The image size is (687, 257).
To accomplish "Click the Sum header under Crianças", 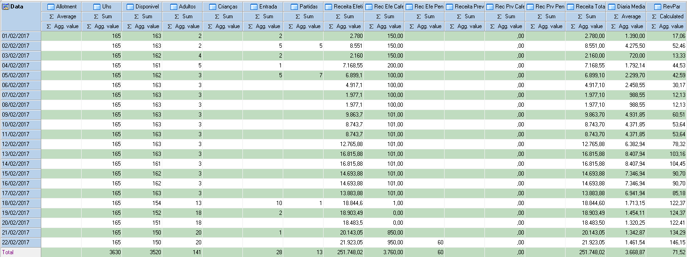I will [223, 16].
